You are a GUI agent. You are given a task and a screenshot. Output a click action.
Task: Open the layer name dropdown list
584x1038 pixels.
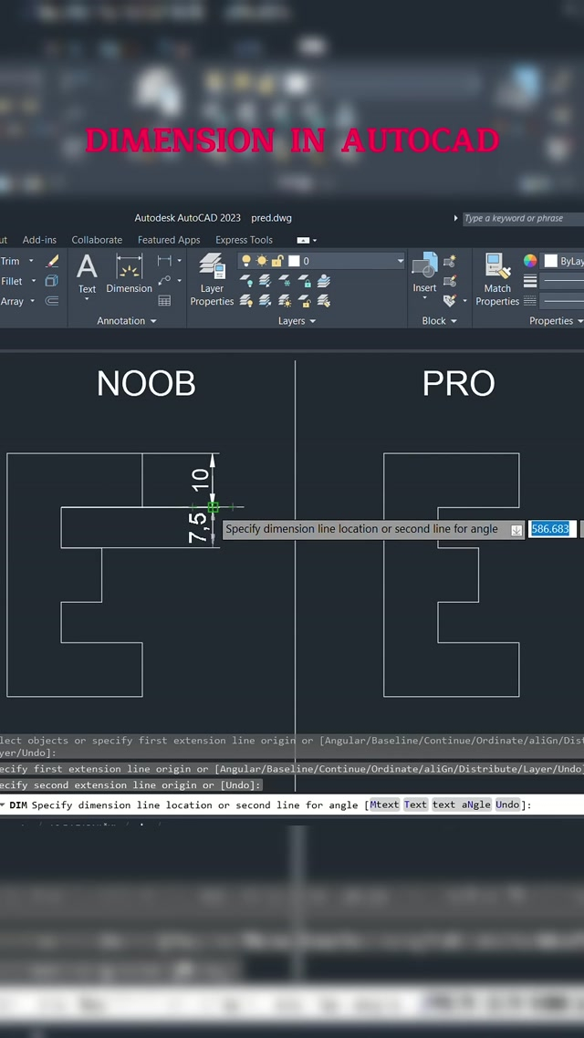coord(400,261)
